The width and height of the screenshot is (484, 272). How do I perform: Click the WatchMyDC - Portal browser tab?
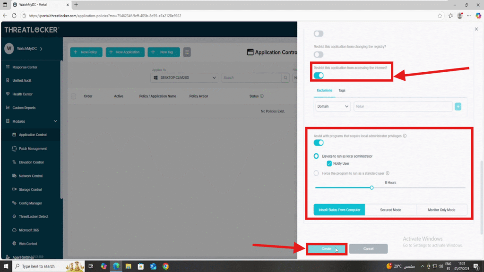pyautogui.click(x=42, y=5)
